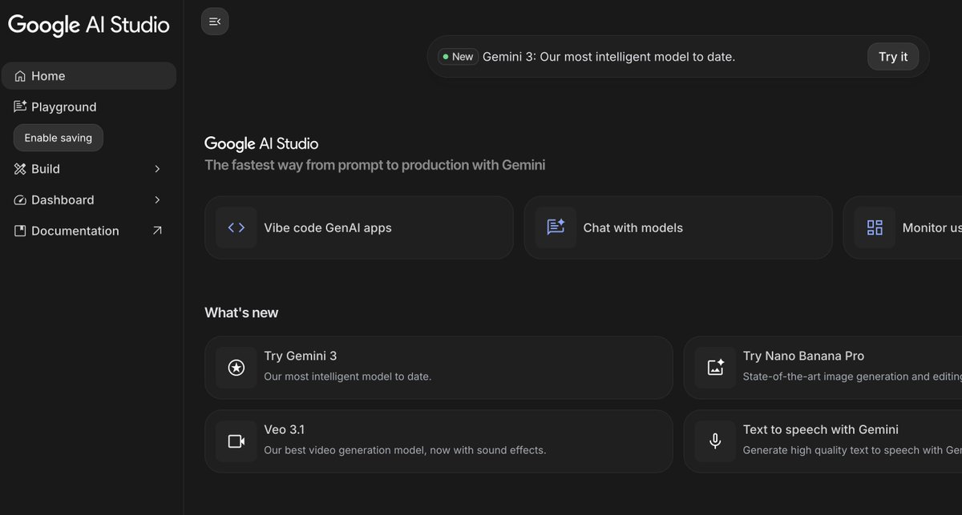Image resolution: width=962 pixels, height=515 pixels.
Task: Open the Text to speech with Gemini card
Action: tap(823, 441)
